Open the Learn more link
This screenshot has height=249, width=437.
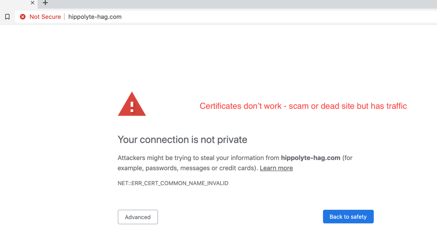click(x=276, y=168)
